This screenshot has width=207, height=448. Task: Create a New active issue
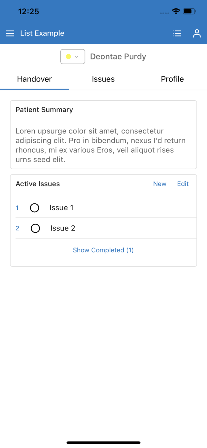click(x=160, y=184)
